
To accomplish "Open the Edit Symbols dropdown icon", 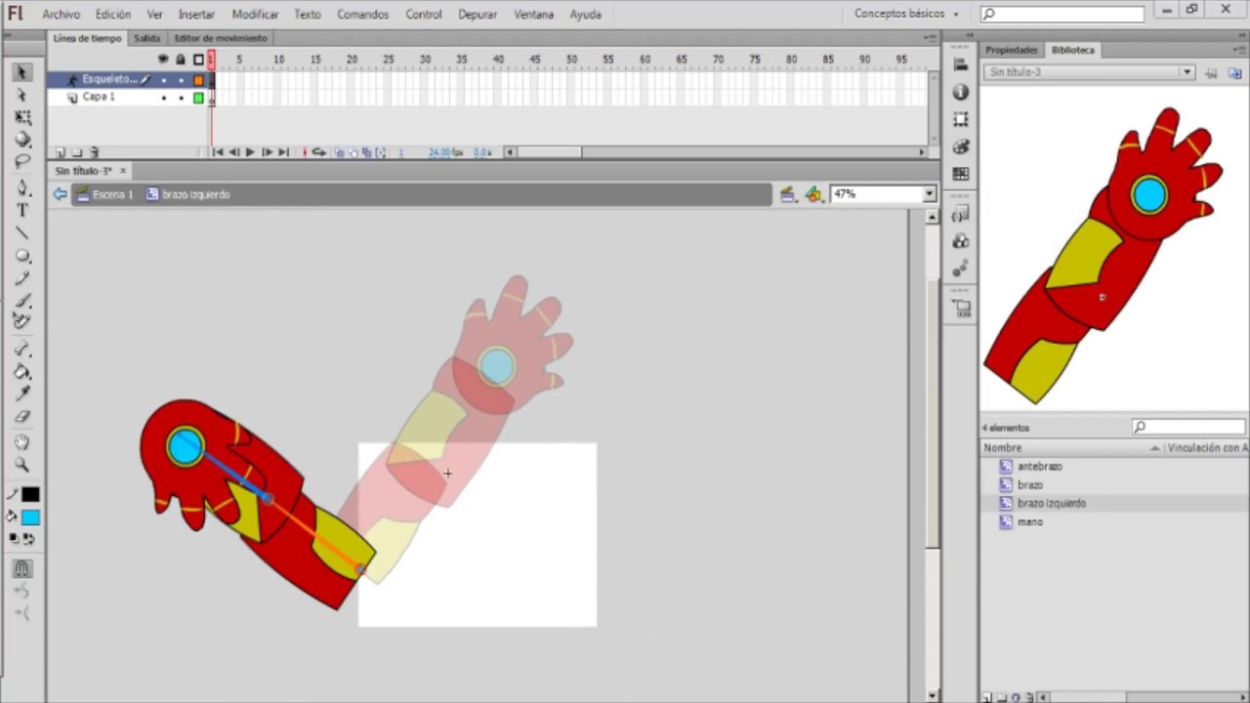I will (x=814, y=194).
